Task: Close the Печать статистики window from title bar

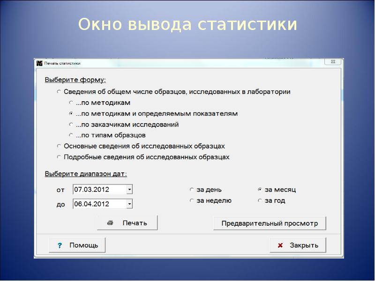Action: (333, 62)
